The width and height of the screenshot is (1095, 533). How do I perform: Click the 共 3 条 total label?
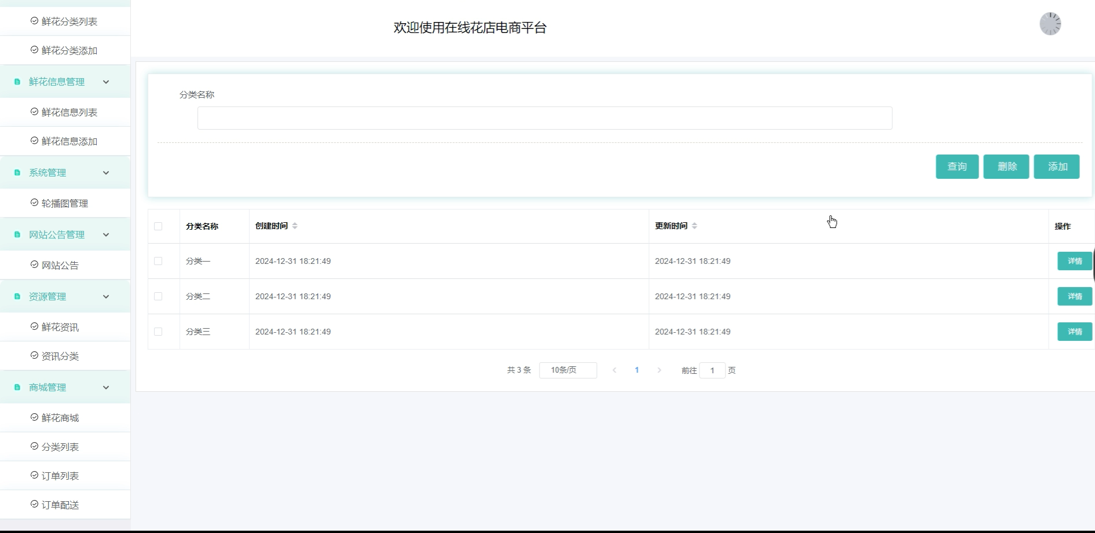[x=519, y=370]
